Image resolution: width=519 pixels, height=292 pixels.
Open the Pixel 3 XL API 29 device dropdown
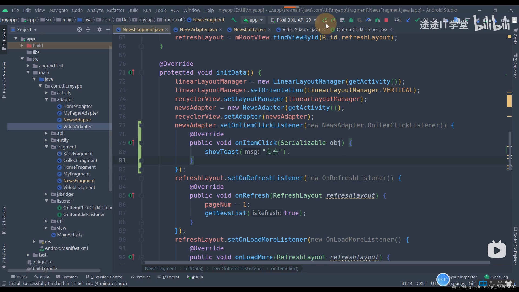pos(293,20)
